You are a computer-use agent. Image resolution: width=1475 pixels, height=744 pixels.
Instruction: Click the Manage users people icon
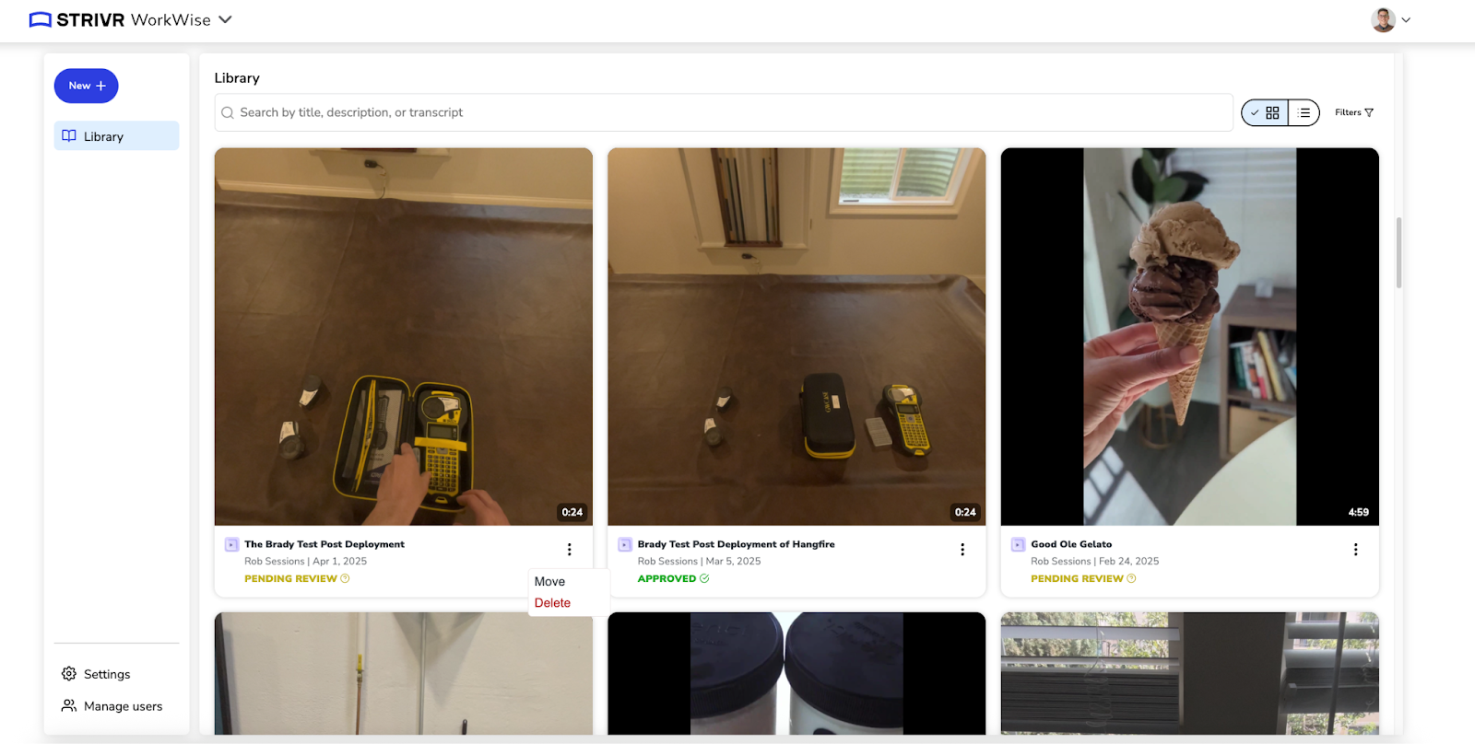tap(69, 706)
